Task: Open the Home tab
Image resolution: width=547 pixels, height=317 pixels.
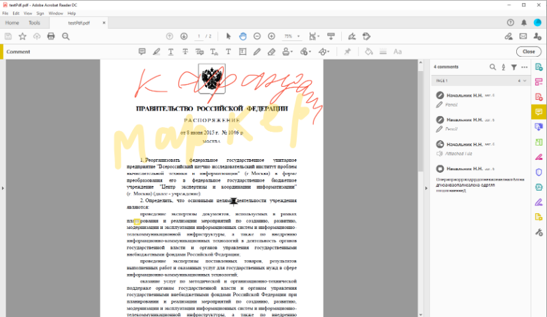Action: pyautogui.click(x=12, y=23)
